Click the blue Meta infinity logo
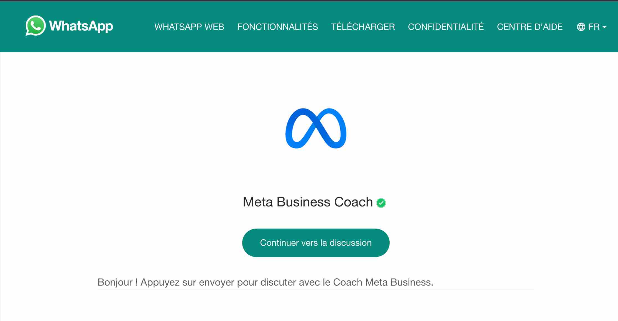 pyautogui.click(x=316, y=128)
